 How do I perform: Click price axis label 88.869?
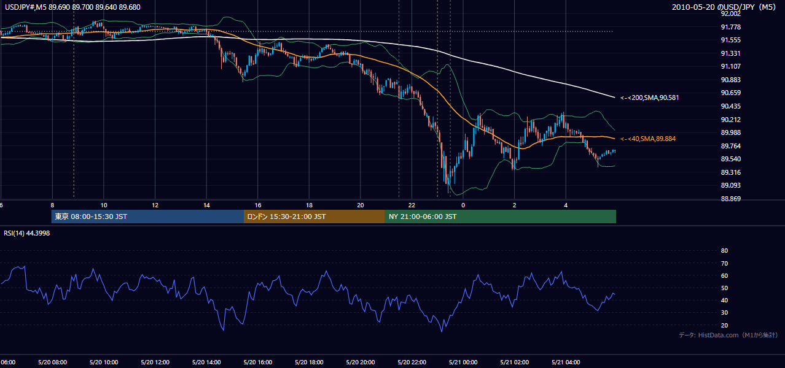click(x=730, y=199)
